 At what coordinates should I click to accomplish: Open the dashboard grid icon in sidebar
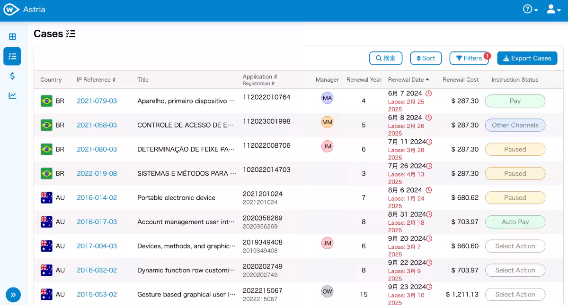12,37
